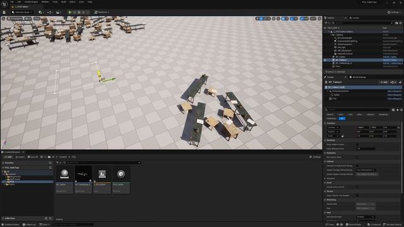404x227 pixels.
Task: Start Play in Editor with green button
Action: tap(69, 12)
